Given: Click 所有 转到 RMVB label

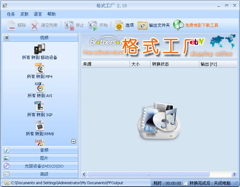Looking at the screenshot, I should click(x=40, y=134).
